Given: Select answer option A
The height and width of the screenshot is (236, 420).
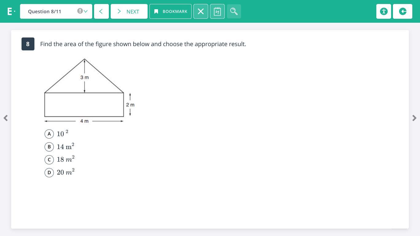Looking at the screenshot, I should pyautogui.click(x=49, y=134).
